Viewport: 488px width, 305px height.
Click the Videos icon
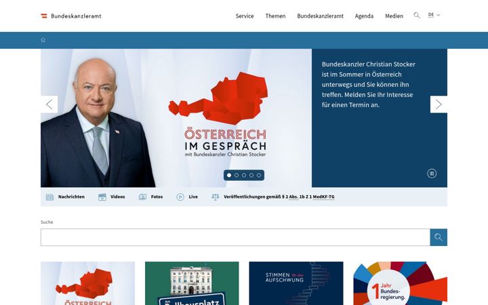(102, 197)
